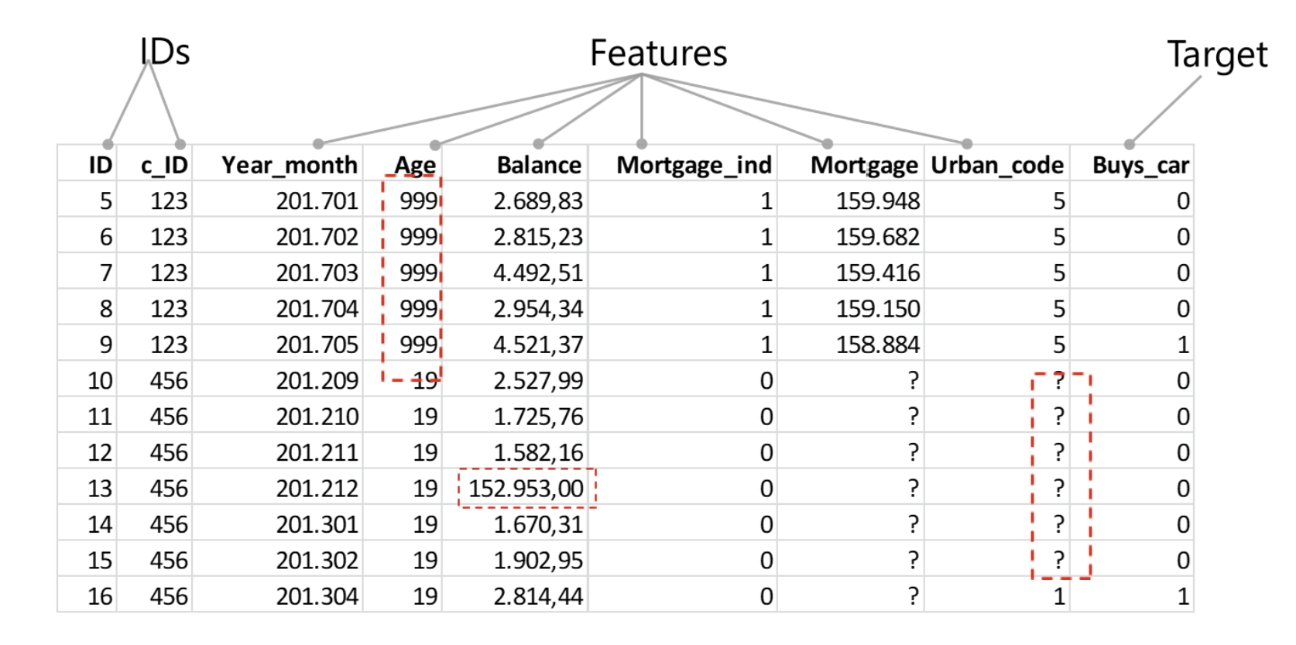Click c_ID cell 456 in row ID 14
Viewport: 1296px width, 645px height.
[169, 525]
